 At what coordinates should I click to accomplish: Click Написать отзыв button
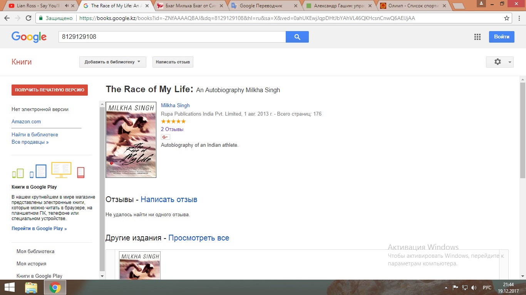[x=173, y=62]
